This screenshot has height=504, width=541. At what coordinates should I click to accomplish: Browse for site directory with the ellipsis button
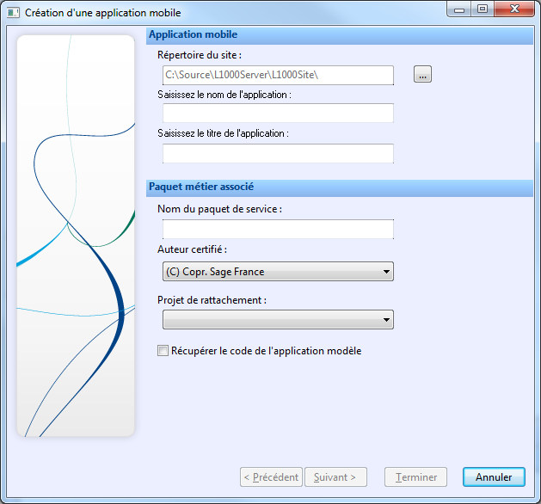422,74
